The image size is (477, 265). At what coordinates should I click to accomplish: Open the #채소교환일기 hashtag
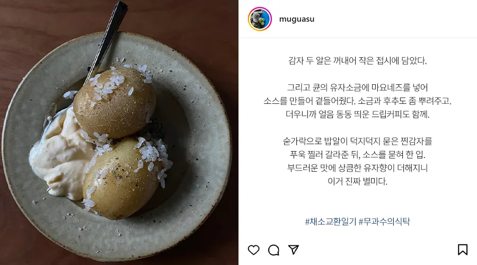click(330, 221)
